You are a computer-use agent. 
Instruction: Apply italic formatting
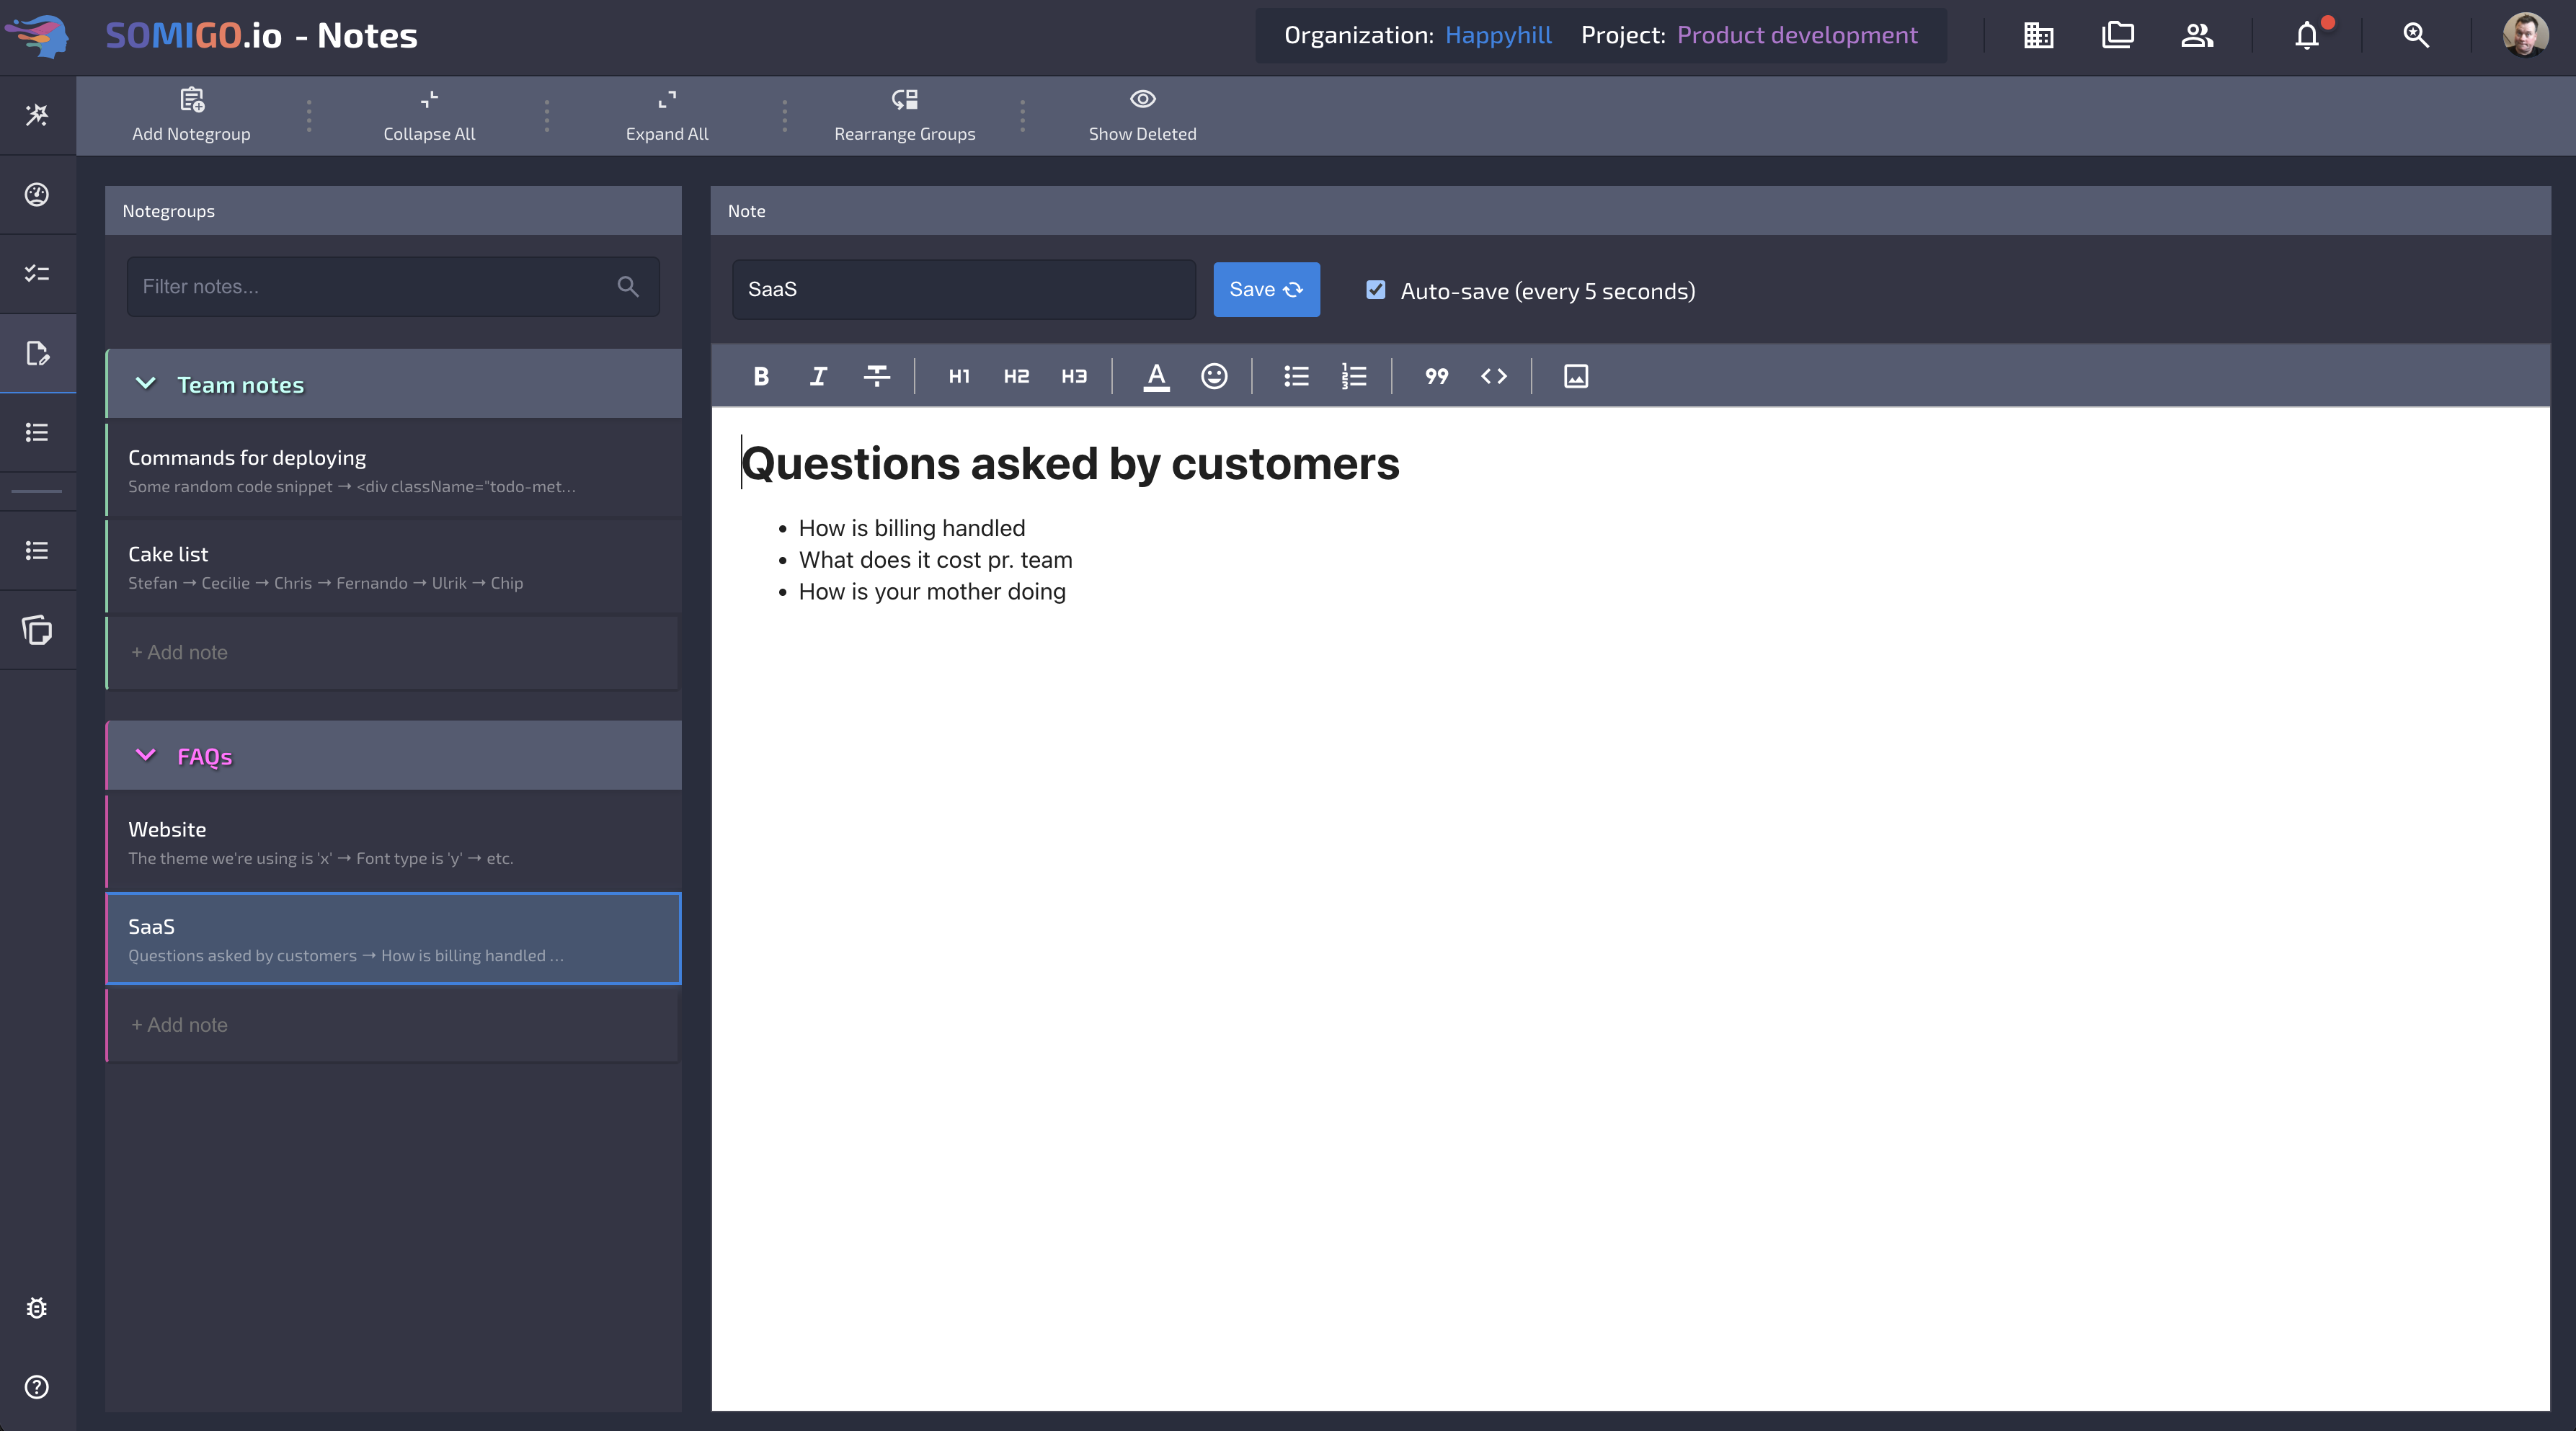[818, 376]
